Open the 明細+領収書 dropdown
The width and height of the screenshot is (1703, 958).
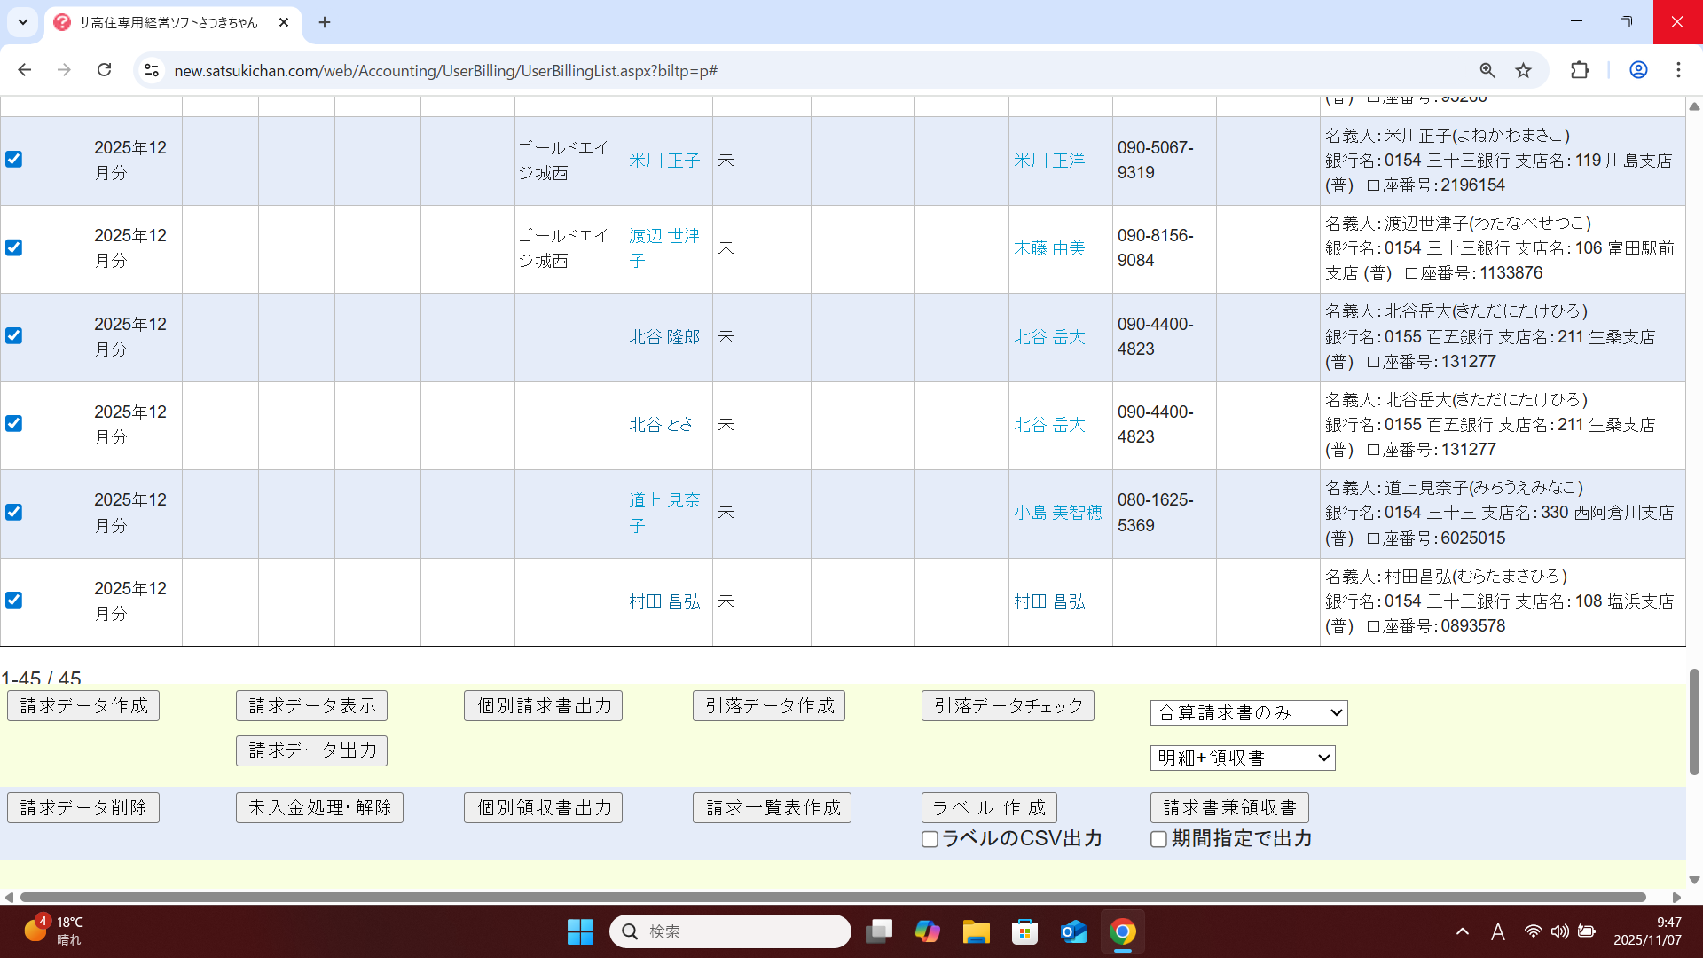(x=1242, y=758)
